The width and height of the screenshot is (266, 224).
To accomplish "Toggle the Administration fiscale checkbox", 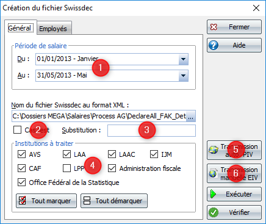I will pos(112,168).
